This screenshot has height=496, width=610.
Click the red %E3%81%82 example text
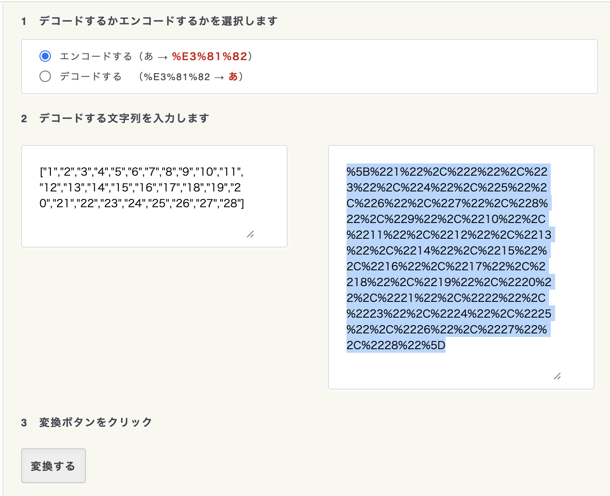pyautogui.click(x=210, y=56)
